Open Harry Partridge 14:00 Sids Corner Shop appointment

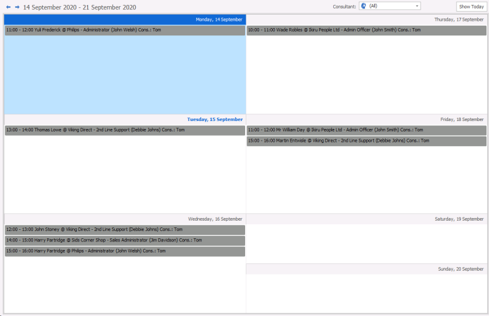tap(125, 241)
